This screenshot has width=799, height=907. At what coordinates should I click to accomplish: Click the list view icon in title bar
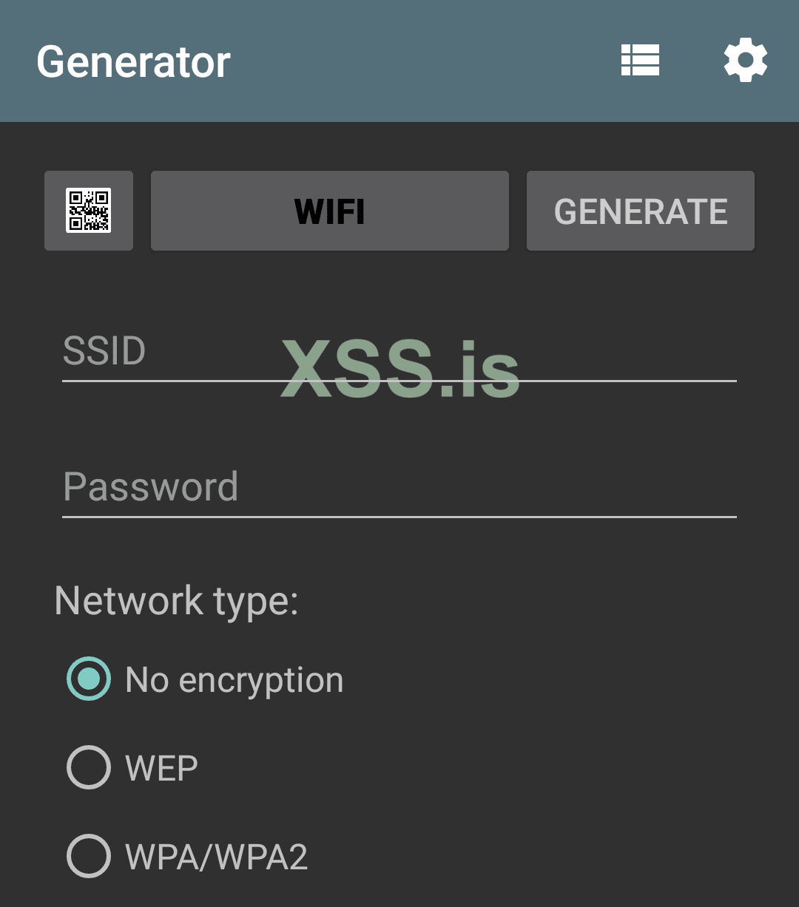pyautogui.click(x=641, y=61)
